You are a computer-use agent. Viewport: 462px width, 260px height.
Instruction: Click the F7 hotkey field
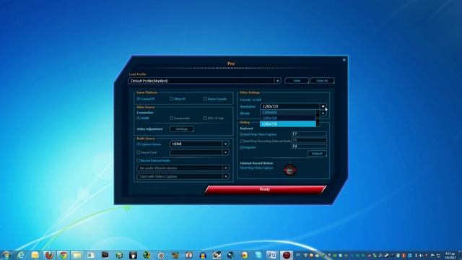coord(309,134)
